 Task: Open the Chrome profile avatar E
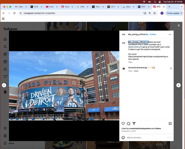[x=162, y=13]
